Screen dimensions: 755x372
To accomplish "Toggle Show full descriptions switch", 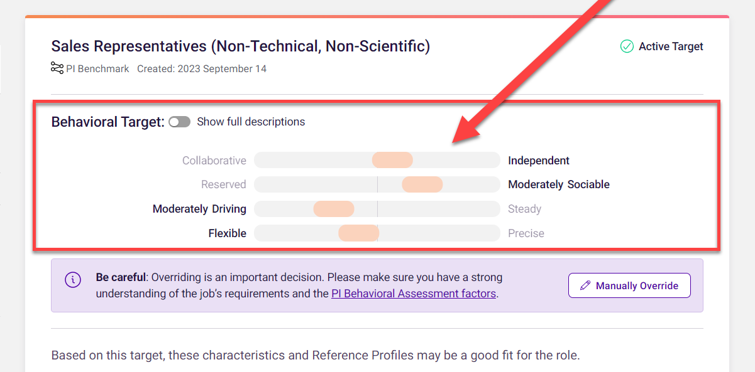I will coord(179,122).
